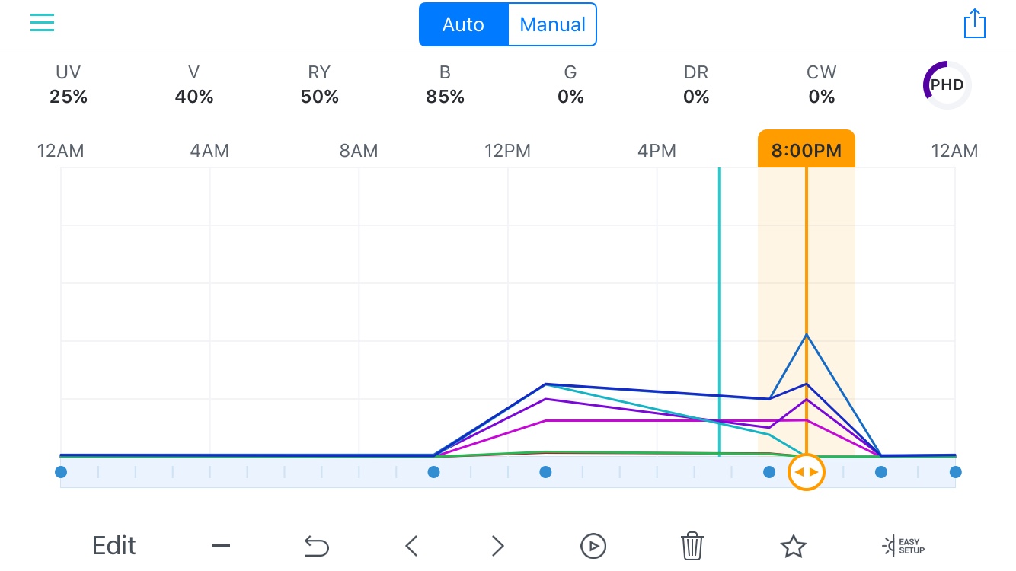Switch to Manual mode
Image resolution: width=1016 pixels, height=571 pixels.
pos(552,24)
